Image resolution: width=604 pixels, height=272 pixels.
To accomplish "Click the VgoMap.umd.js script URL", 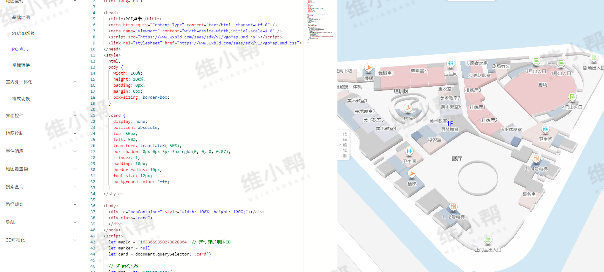I will (x=198, y=37).
